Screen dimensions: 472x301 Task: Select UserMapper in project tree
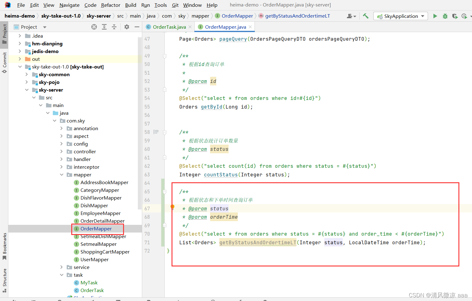tap(94, 259)
